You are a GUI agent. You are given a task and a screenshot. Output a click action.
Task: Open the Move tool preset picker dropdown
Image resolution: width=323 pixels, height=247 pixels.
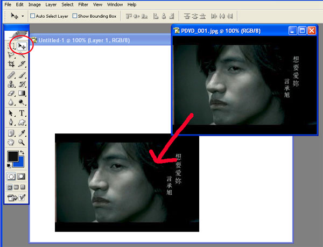click(23, 16)
